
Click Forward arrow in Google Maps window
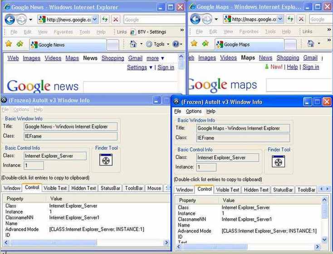pos(207,19)
